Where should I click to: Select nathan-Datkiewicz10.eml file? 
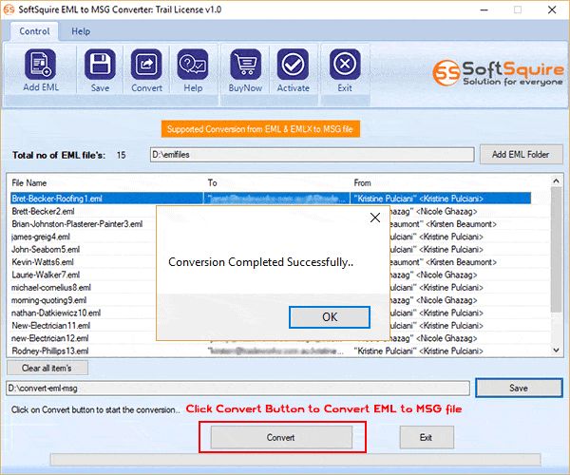[x=56, y=313]
